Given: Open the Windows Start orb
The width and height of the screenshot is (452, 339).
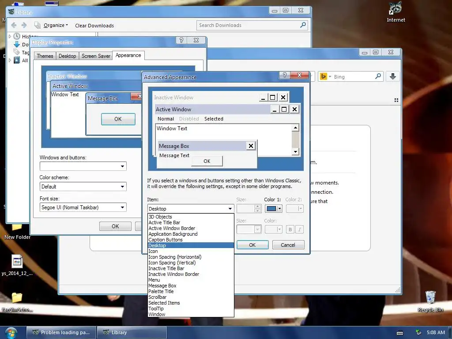Looking at the screenshot, I should point(11,333).
